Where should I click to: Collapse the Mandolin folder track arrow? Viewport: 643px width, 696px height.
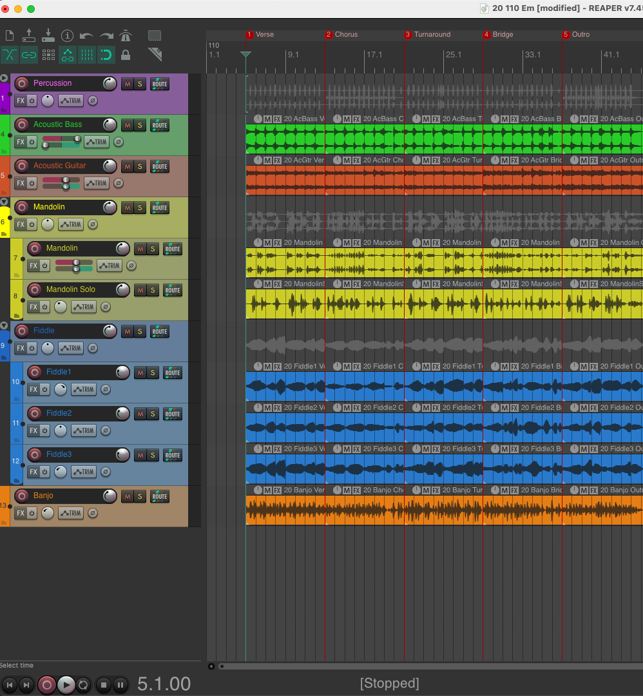coord(4,202)
